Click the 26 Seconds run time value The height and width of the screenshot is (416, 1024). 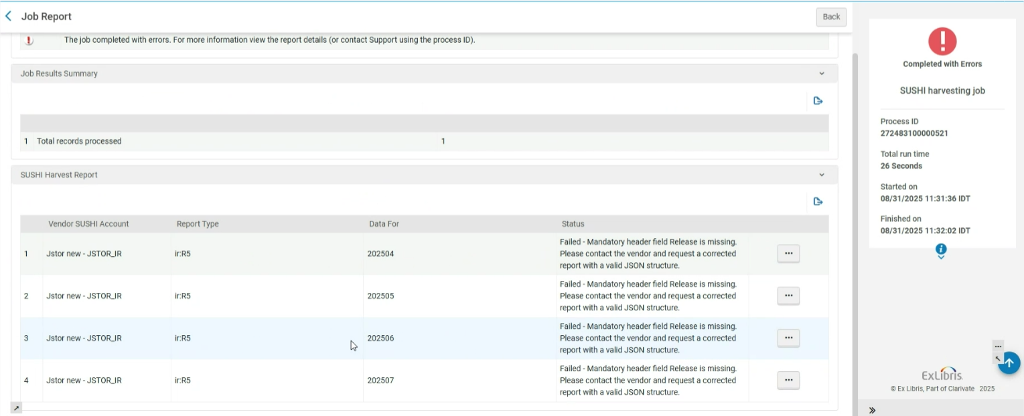click(901, 166)
